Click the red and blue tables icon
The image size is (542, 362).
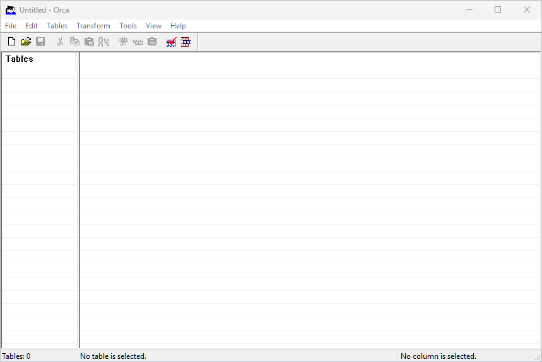click(186, 42)
